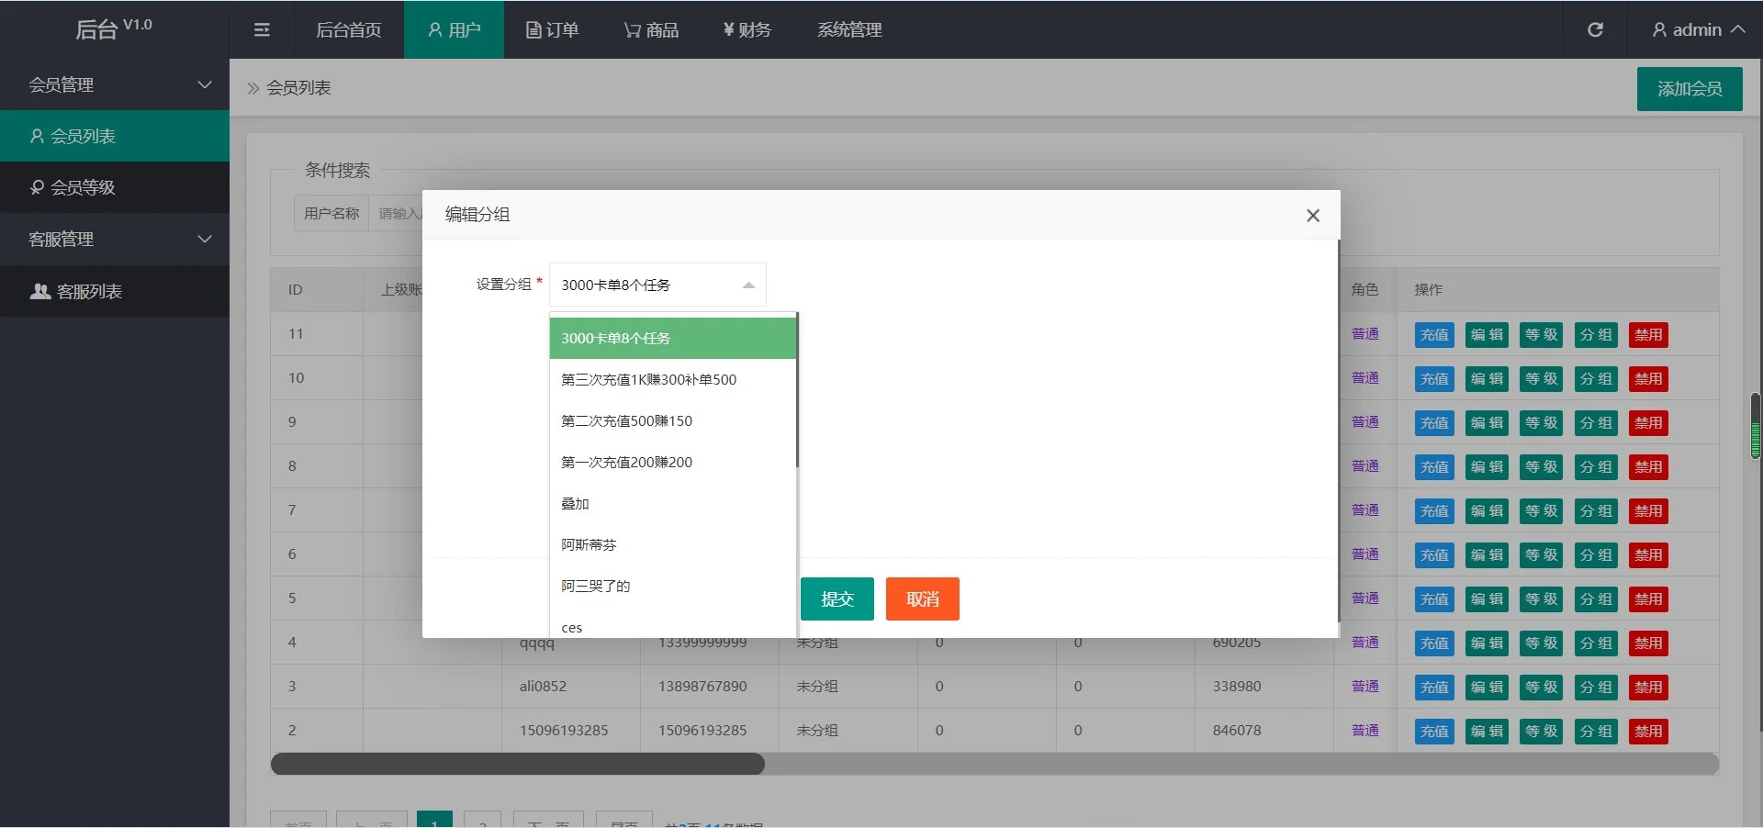Click the page refresh icon in top bar
The image size is (1763, 828).
click(x=1595, y=29)
